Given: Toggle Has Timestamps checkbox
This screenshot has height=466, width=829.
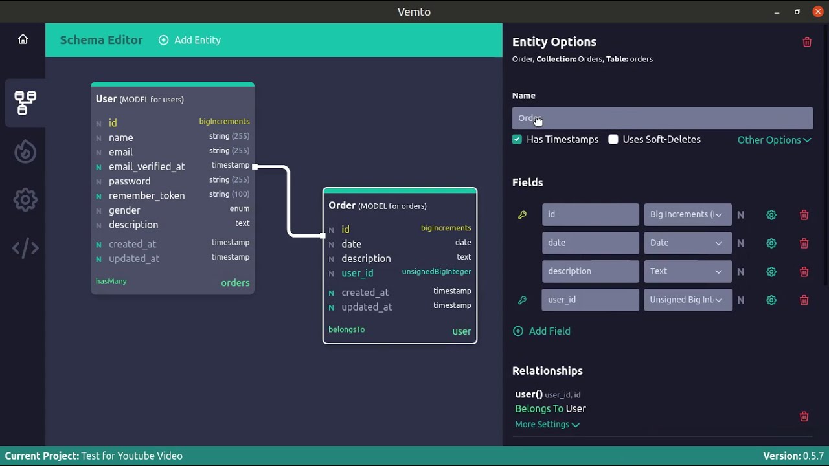Looking at the screenshot, I should [x=517, y=139].
